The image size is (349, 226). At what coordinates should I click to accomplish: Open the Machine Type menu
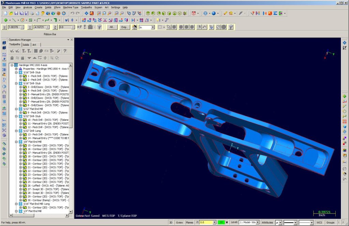(x=71, y=7)
